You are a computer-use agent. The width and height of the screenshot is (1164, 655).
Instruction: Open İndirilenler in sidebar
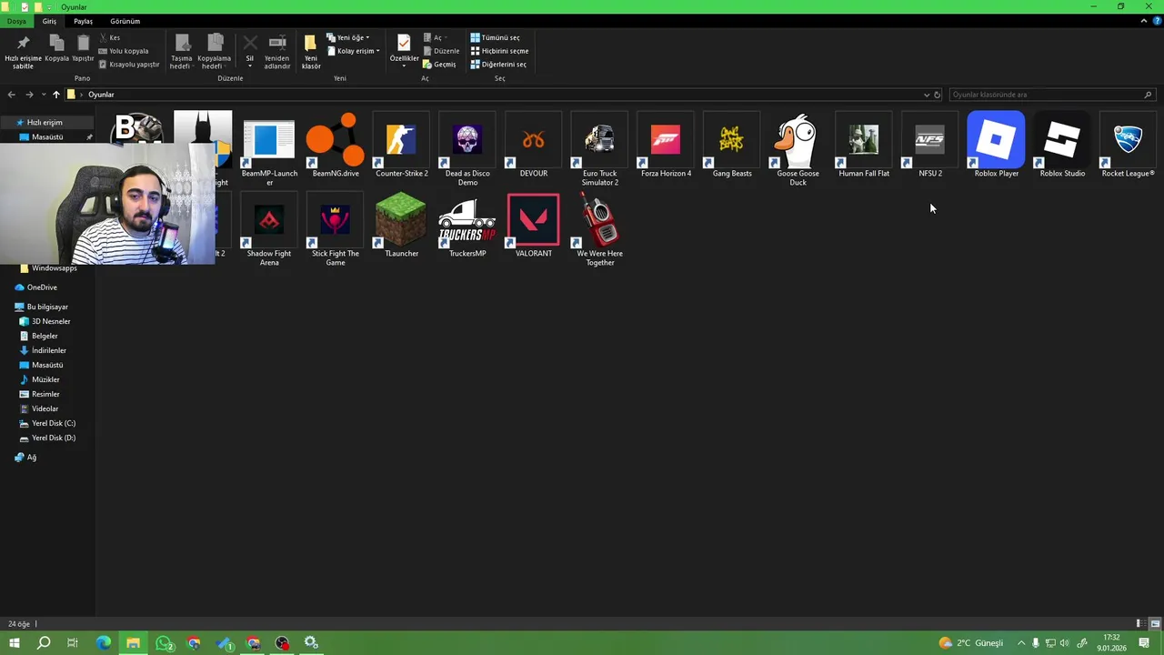pos(49,350)
